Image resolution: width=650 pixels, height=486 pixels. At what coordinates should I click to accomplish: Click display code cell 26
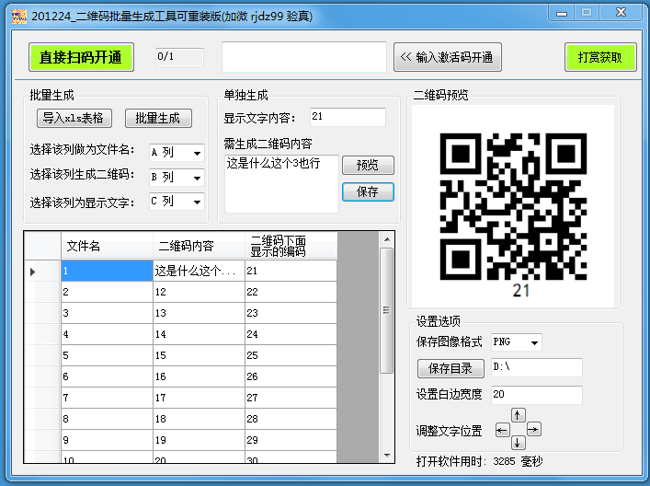tap(291, 376)
